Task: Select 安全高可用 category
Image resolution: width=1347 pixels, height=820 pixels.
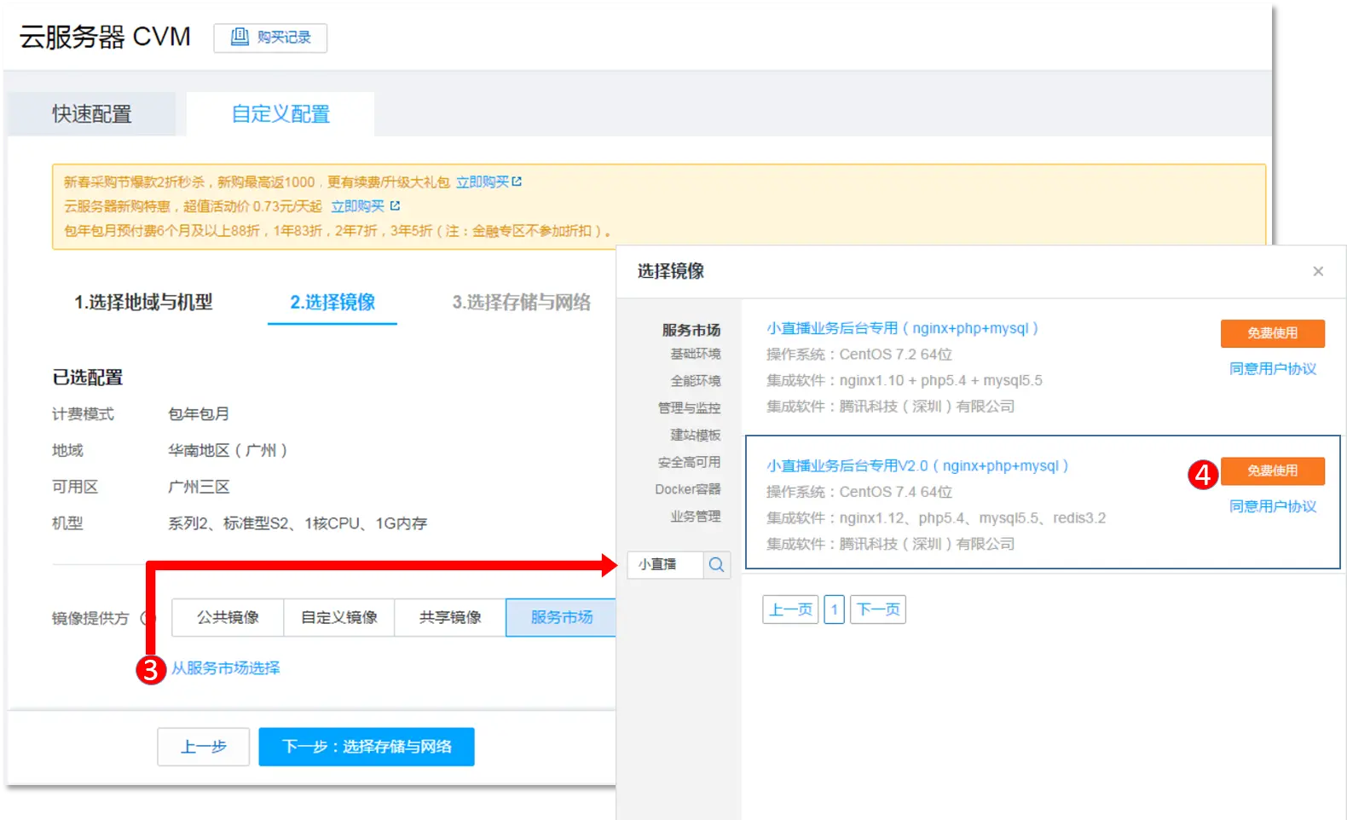Action: point(689,462)
